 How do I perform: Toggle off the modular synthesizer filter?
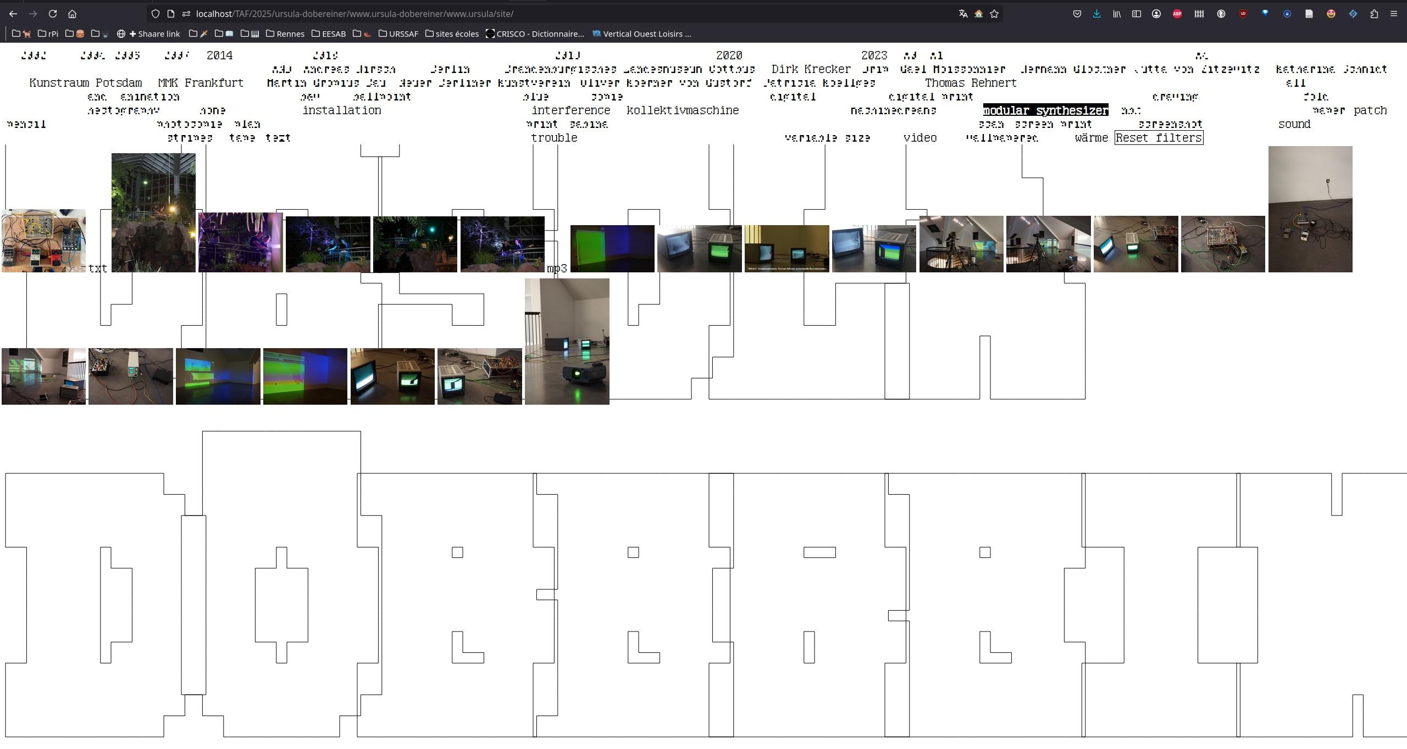coord(1045,110)
